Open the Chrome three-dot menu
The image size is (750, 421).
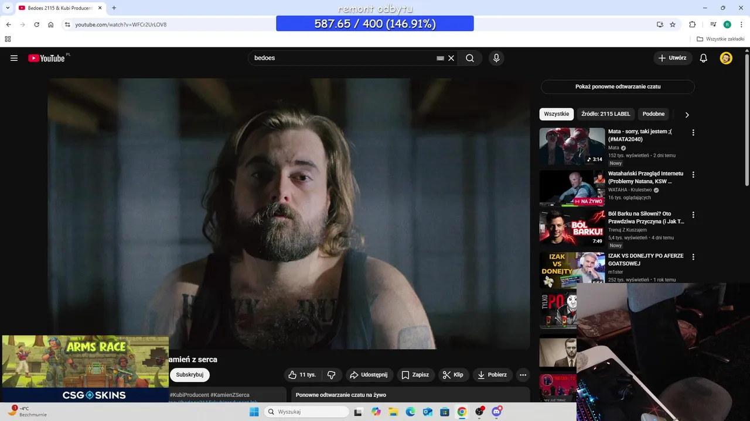click(x=741, y=25)
